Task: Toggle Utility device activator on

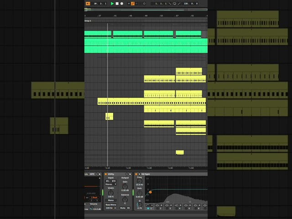Action: 106,174
